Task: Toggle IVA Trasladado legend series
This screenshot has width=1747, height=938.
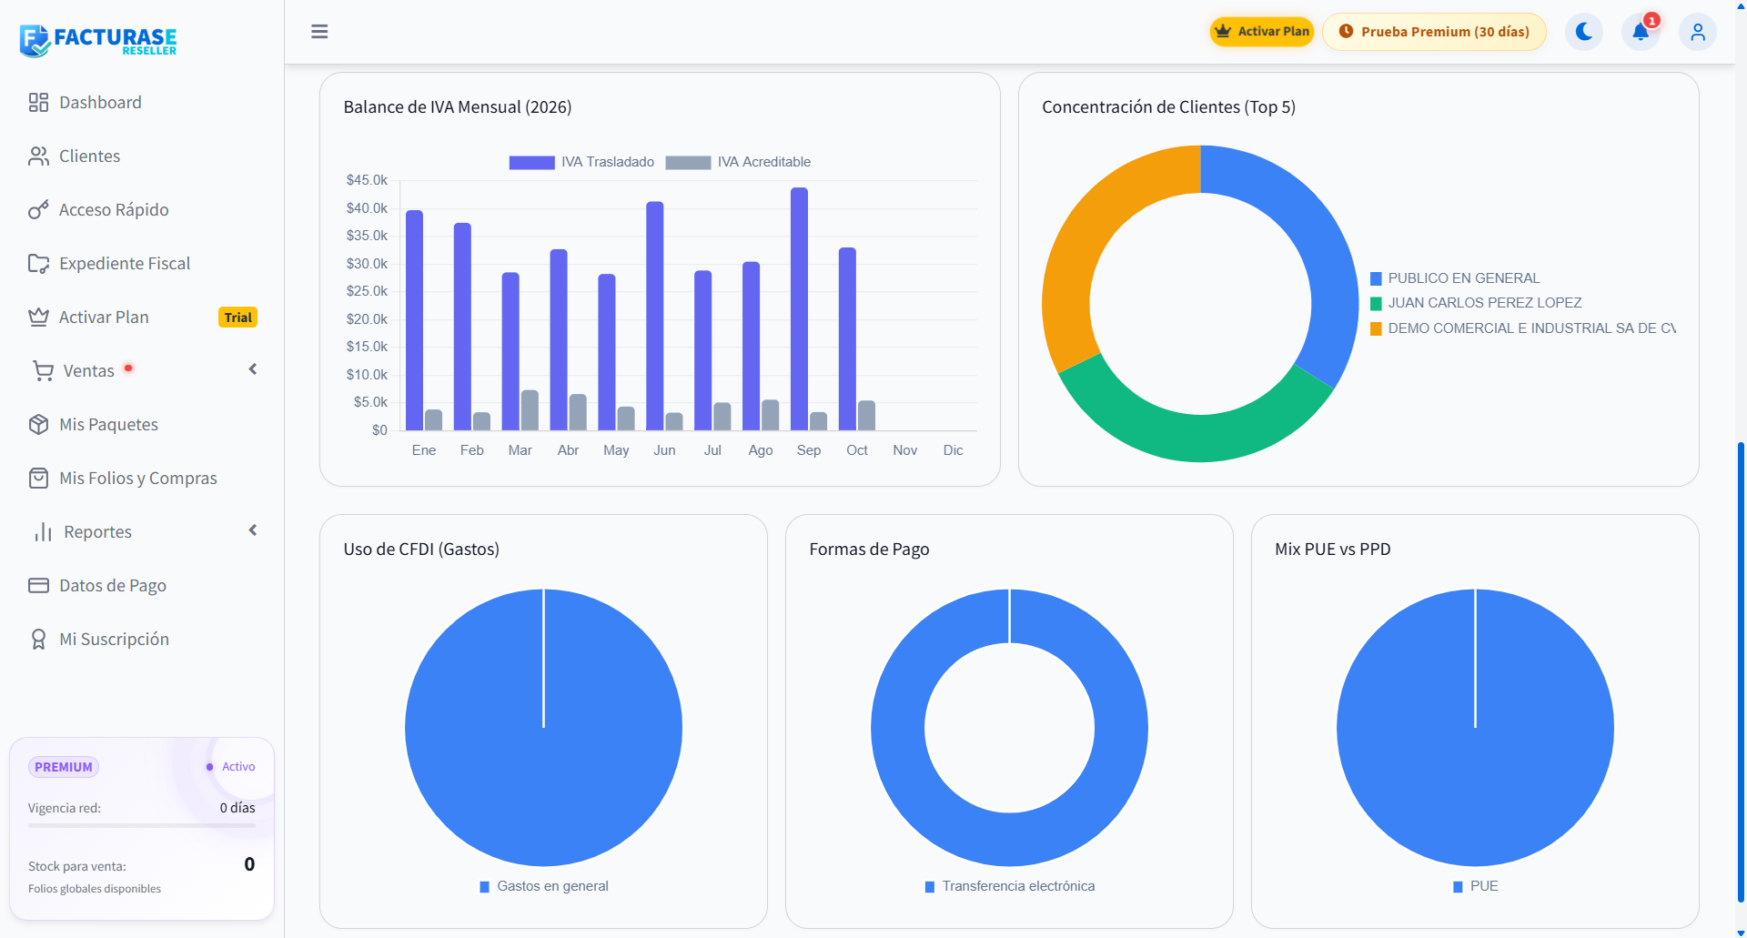Action: tap(581, 162)
